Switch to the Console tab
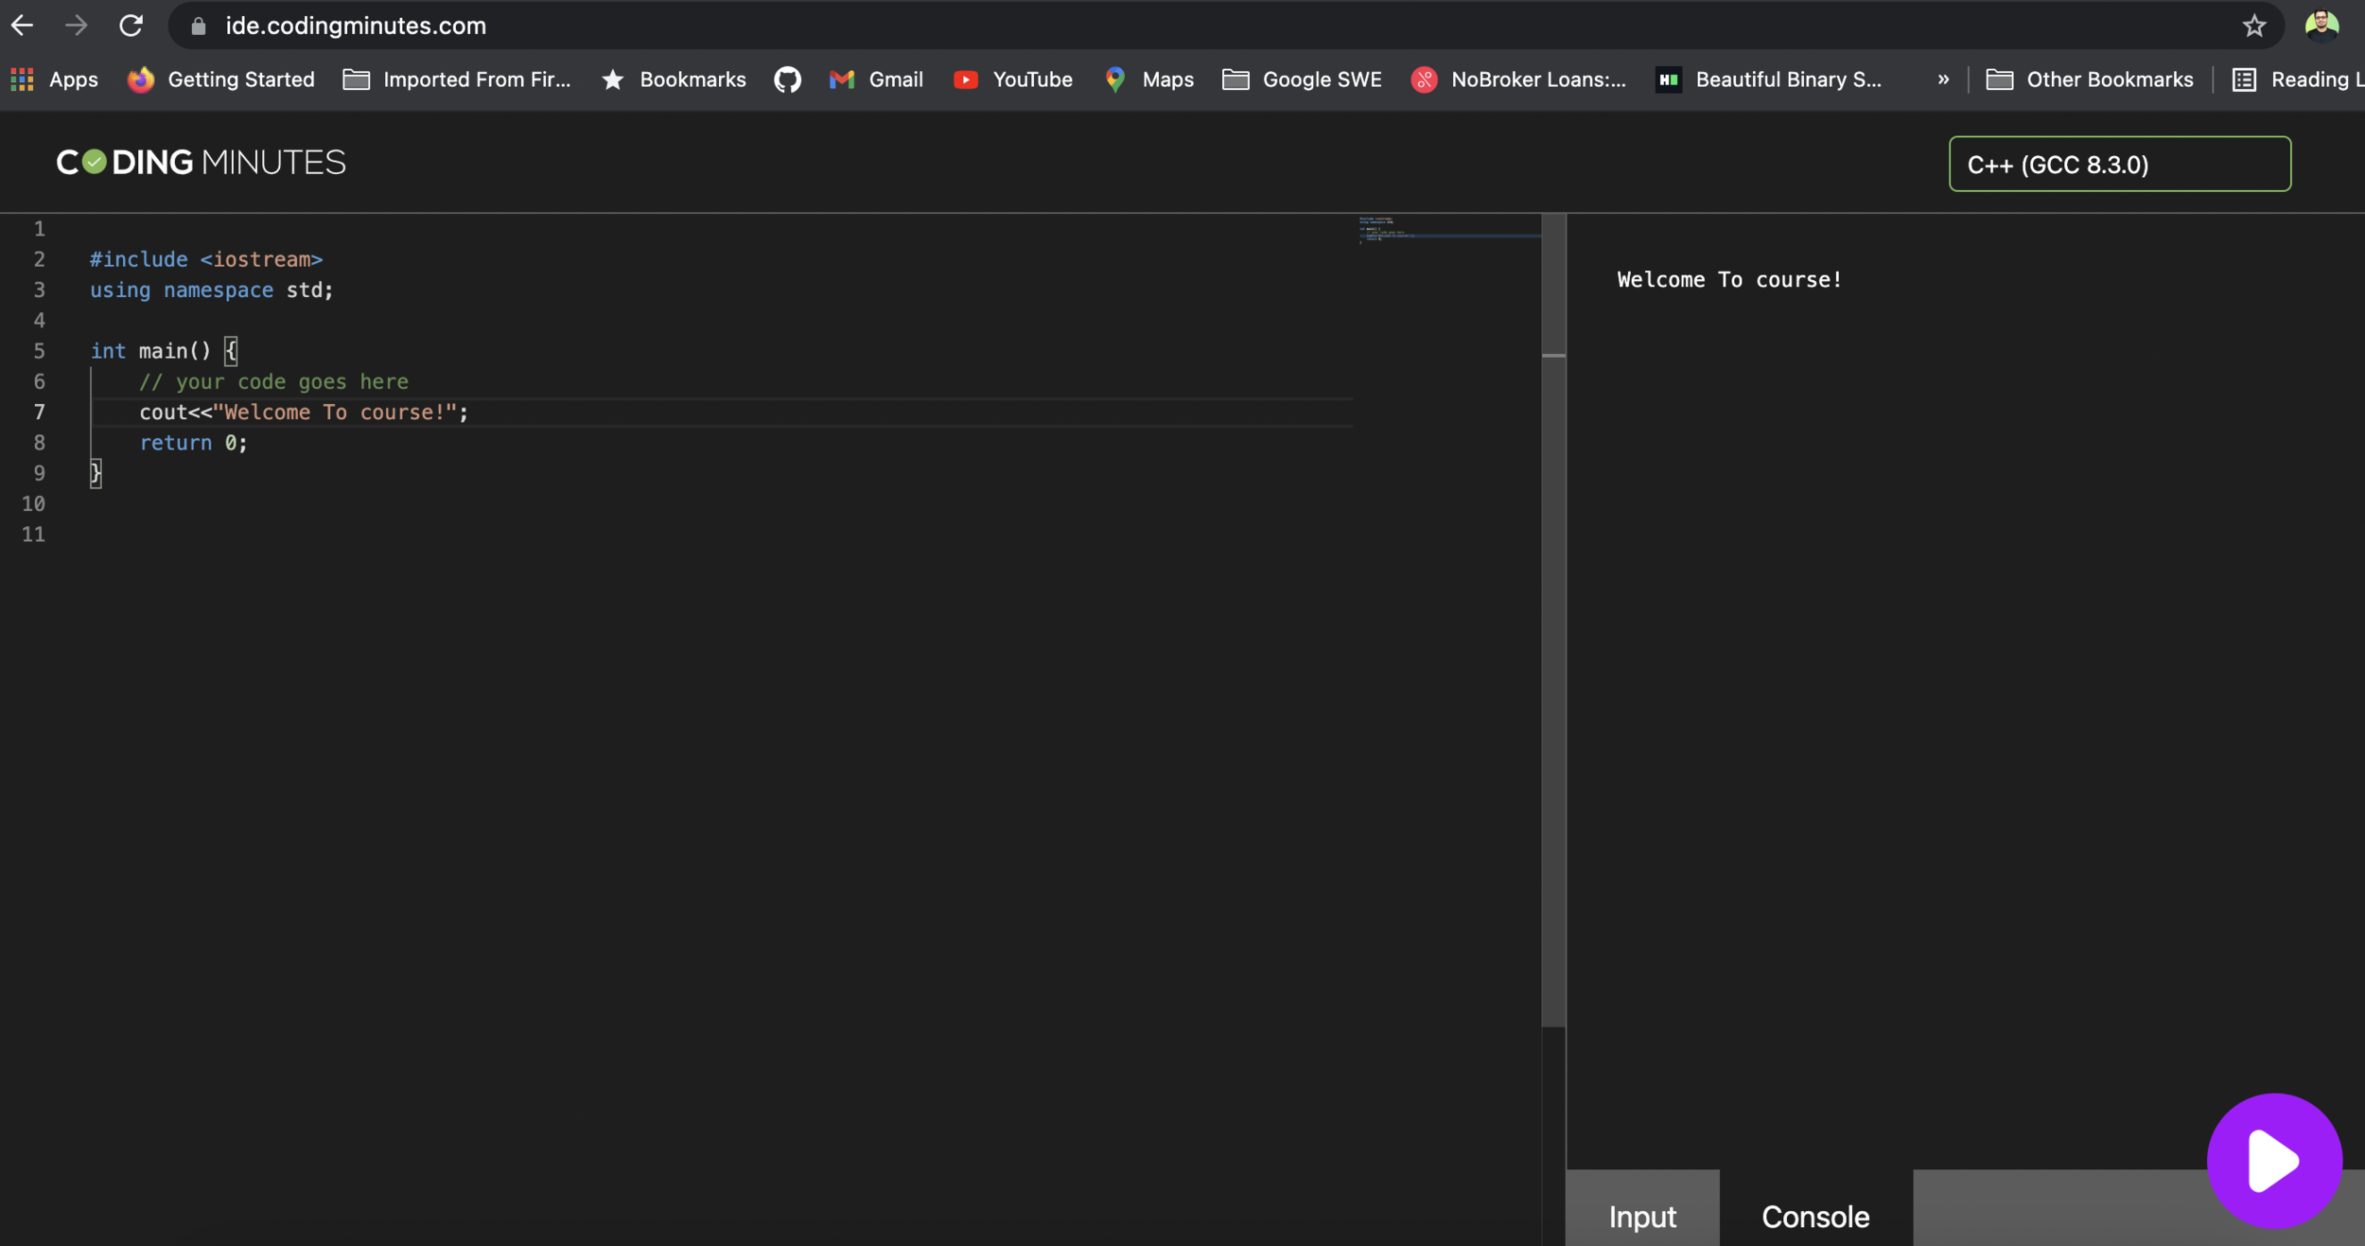This screenshot has height=1246, width=2365. point(1814,1216)
